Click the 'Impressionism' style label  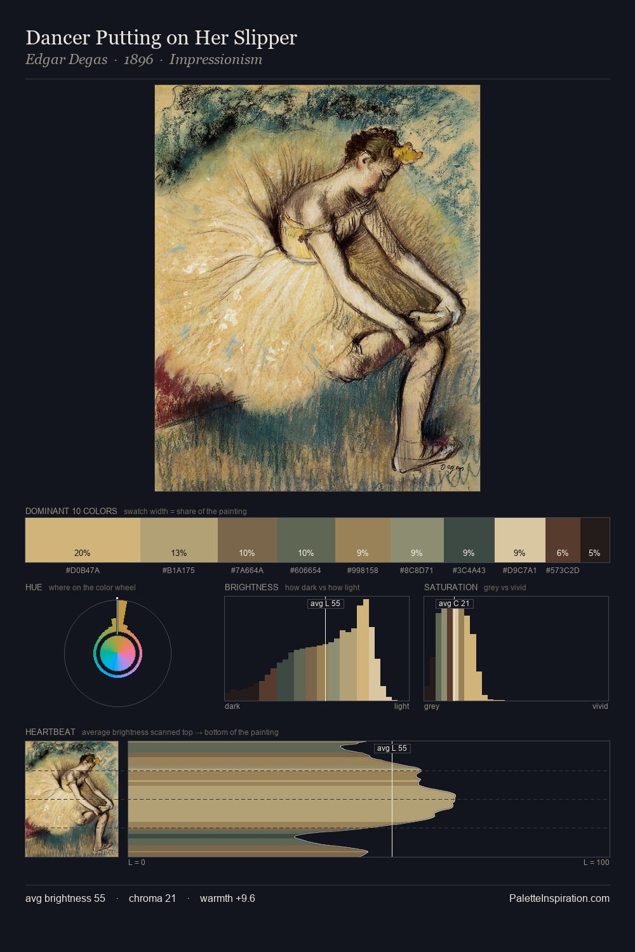pyautogui.click(x=216, y=60)
